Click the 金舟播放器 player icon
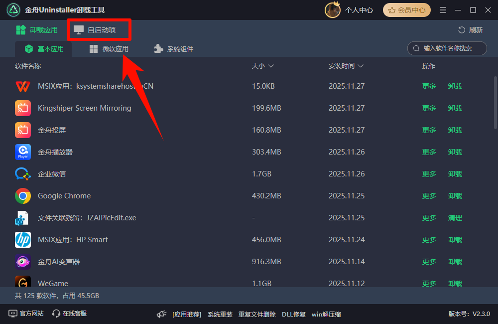498x324 pixels. 23,152
